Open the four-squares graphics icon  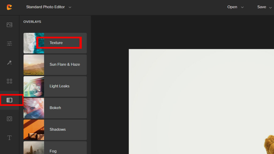pyautogui.click(x=9, y=81)
